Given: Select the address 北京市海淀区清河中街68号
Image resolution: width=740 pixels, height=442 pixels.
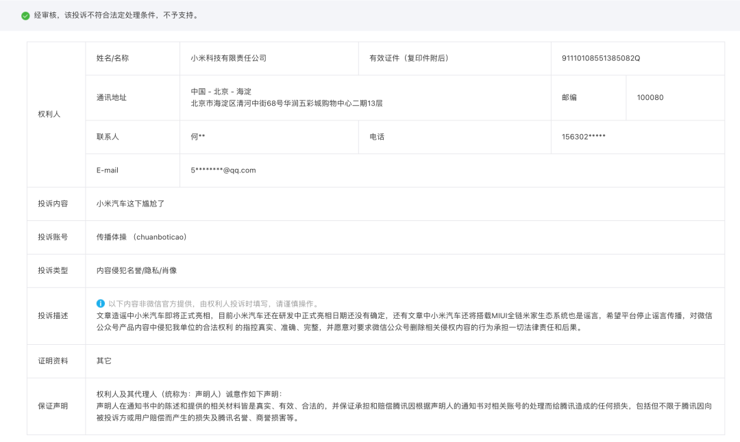Looking at the screenshot, I should point(236,103).
